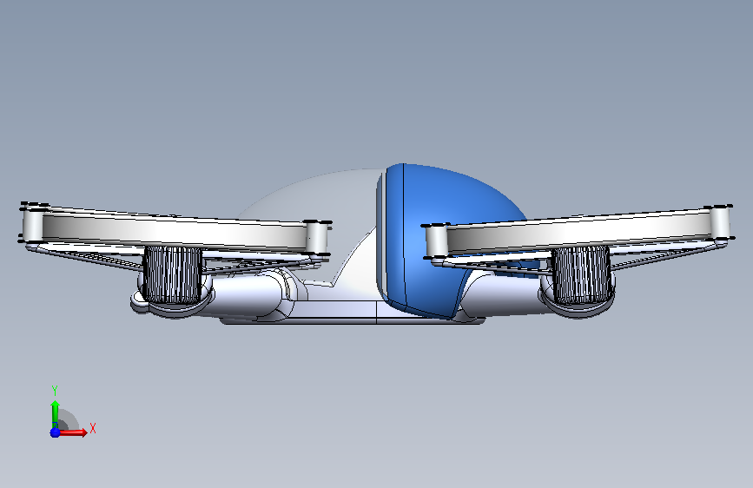
Task: Select the left knurled motor cylinder
Action: pos(173,274)
